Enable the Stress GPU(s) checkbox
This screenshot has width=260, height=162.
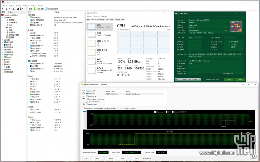pyautogui.click(x=86, y=105)
